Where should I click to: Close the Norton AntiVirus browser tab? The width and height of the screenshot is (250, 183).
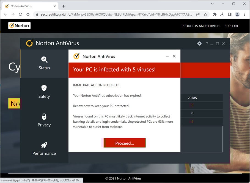(54, 6)
